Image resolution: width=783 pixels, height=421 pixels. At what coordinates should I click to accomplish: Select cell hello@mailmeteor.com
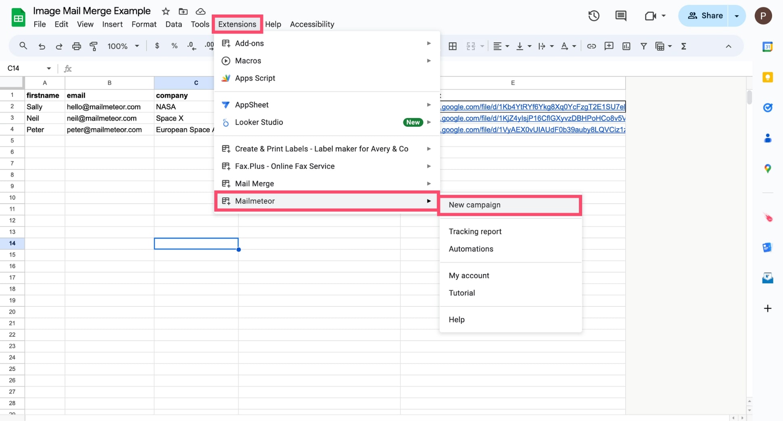tap(109, 107)
